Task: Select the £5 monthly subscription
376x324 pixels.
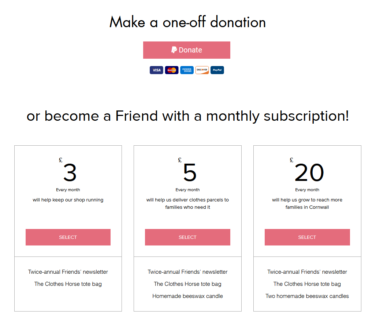Action: [x=187, y=237]
